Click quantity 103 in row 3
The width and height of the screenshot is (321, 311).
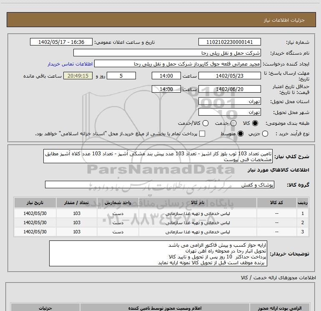coord(77,232)
